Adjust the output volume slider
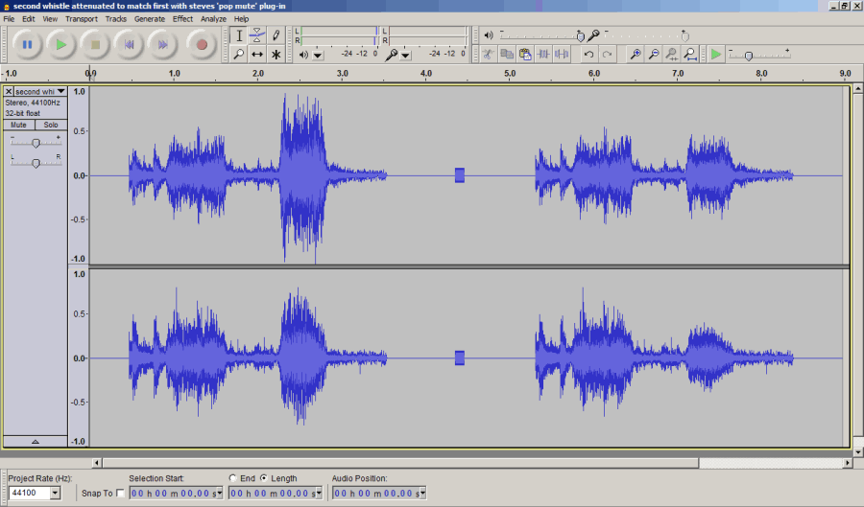The image size is (864, 507). coord(580,36)
